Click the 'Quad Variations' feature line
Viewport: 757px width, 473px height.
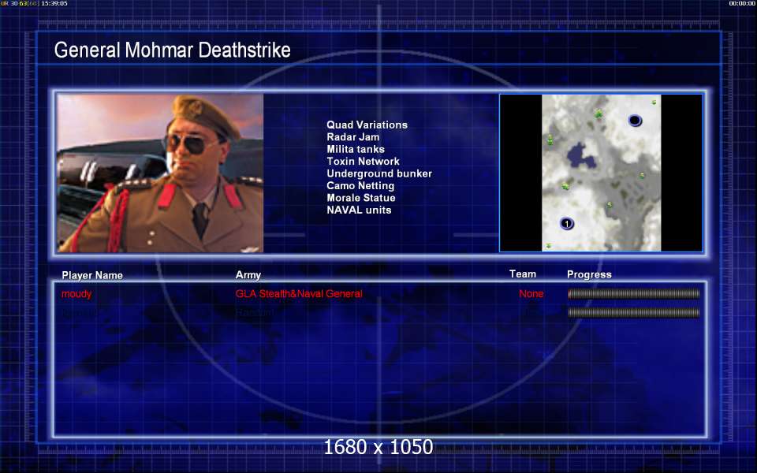tap(367, 125)
